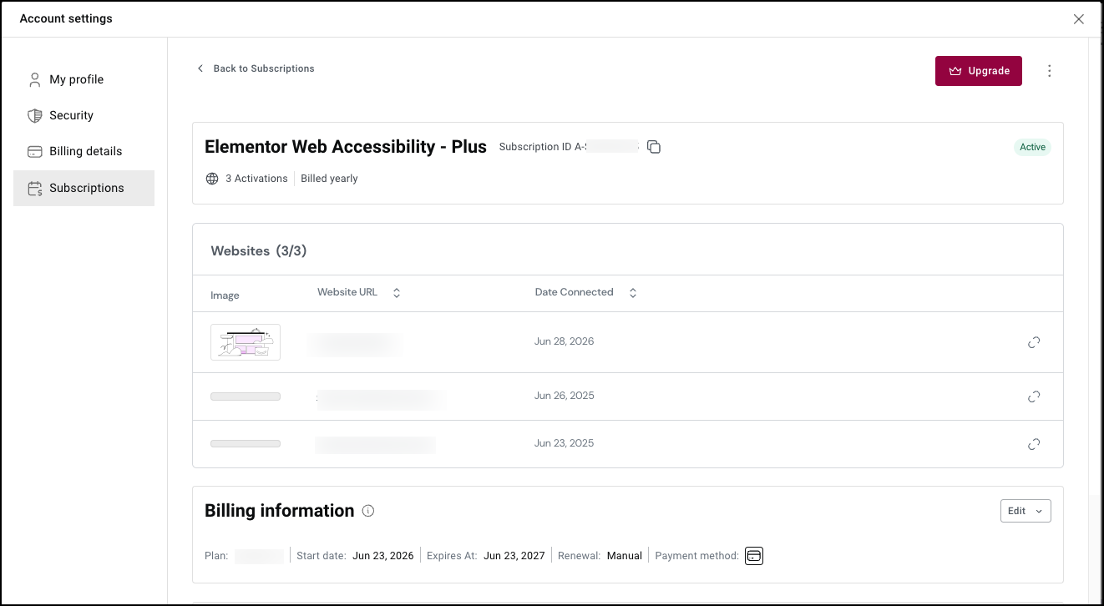Click the Active status badge

(x=1032, y=147)
